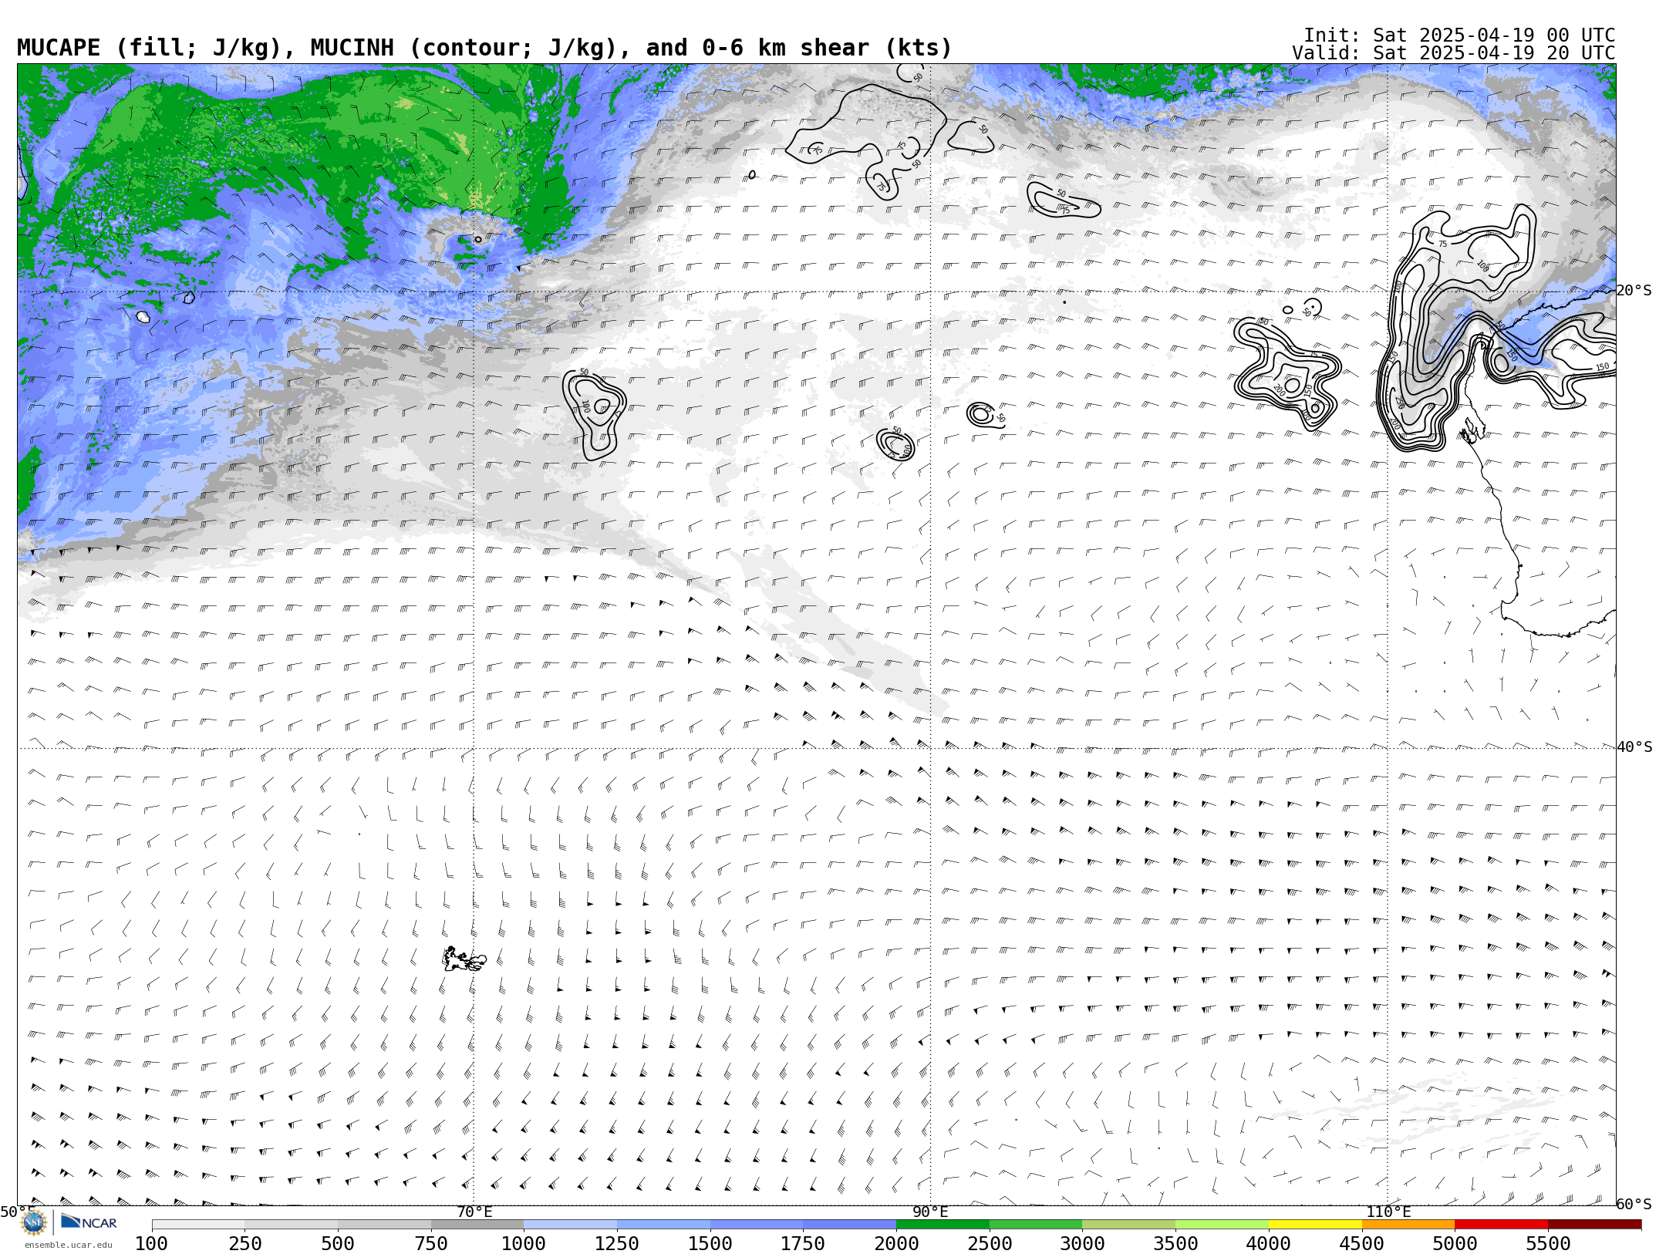Click the 90°E longitude label
The image size is (1666, 1254).
(x=930, y=1212)
